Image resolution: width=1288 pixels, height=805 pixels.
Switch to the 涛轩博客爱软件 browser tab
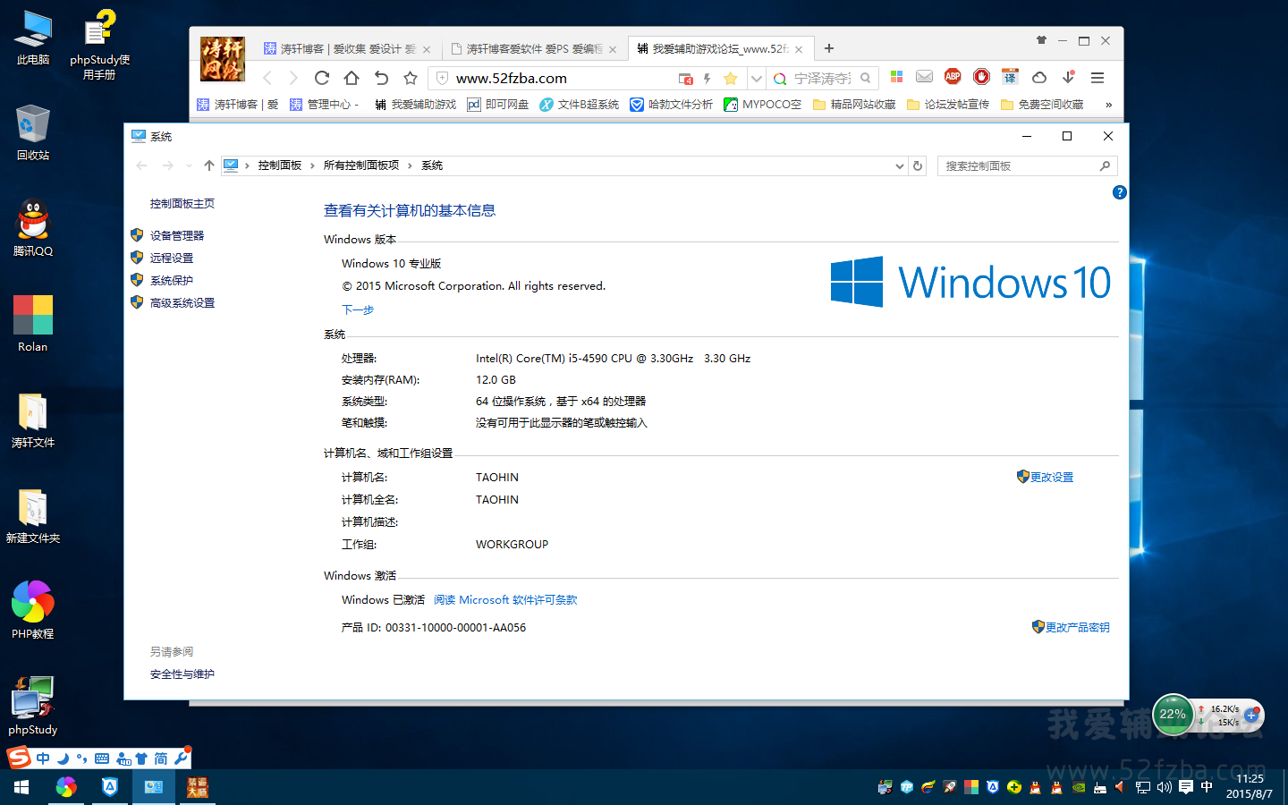534,49
